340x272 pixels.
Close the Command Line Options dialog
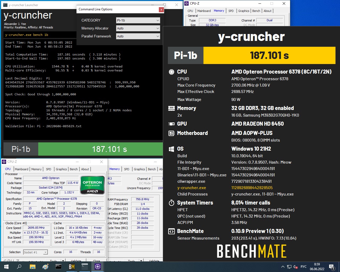pyautogui.click(x=161, y=10)
